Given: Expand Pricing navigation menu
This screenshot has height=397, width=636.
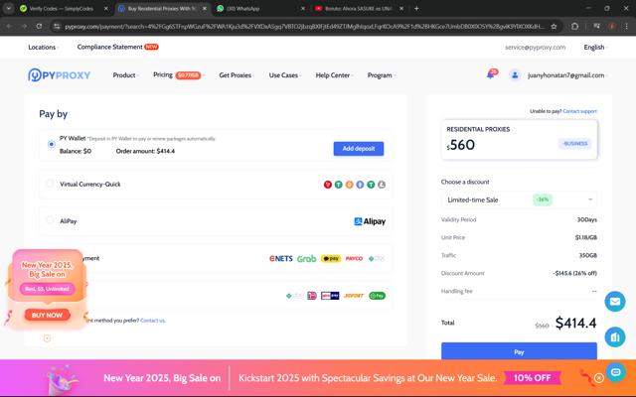Looking at the screenshot, I should pos(179,75).
